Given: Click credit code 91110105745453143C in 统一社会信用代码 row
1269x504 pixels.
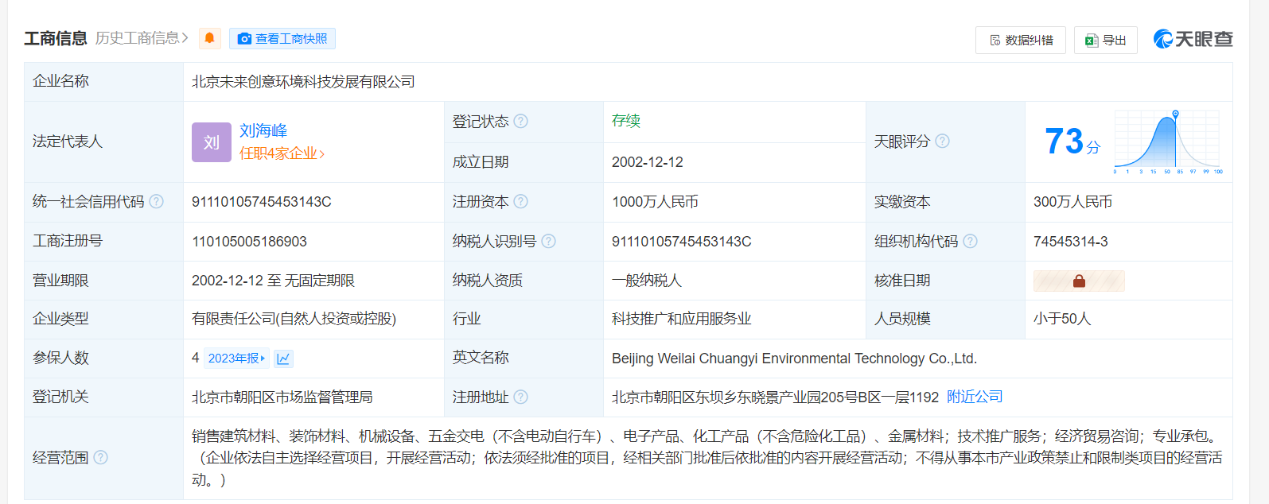Looking at the screenshot, I should coord(262,202).
